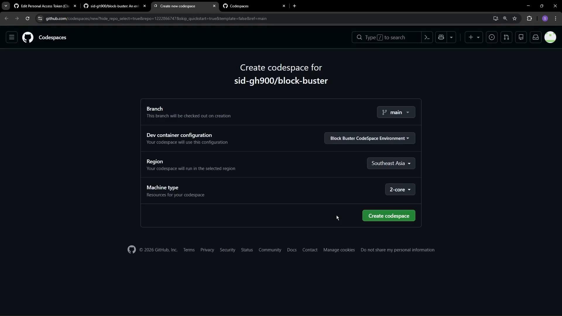Expand the Copilot dropdown arrow

tap(451, 37)
